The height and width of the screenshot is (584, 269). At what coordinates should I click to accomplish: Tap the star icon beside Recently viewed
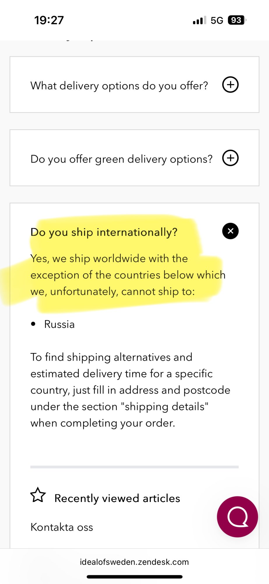coord(38,495)
